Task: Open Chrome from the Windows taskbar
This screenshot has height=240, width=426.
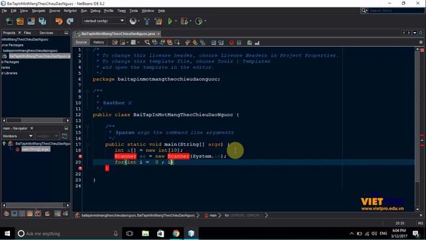Action: [176, 233]
